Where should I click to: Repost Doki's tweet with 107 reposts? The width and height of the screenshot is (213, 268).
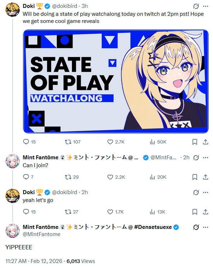pos(73,142)
